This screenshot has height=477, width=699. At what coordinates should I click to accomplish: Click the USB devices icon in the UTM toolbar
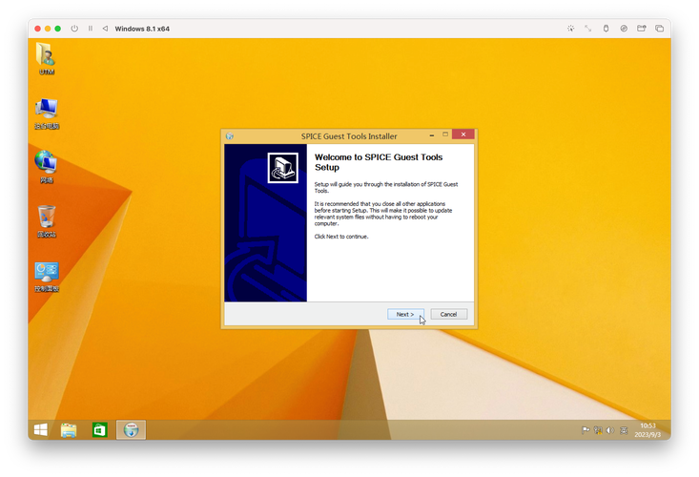606,29
